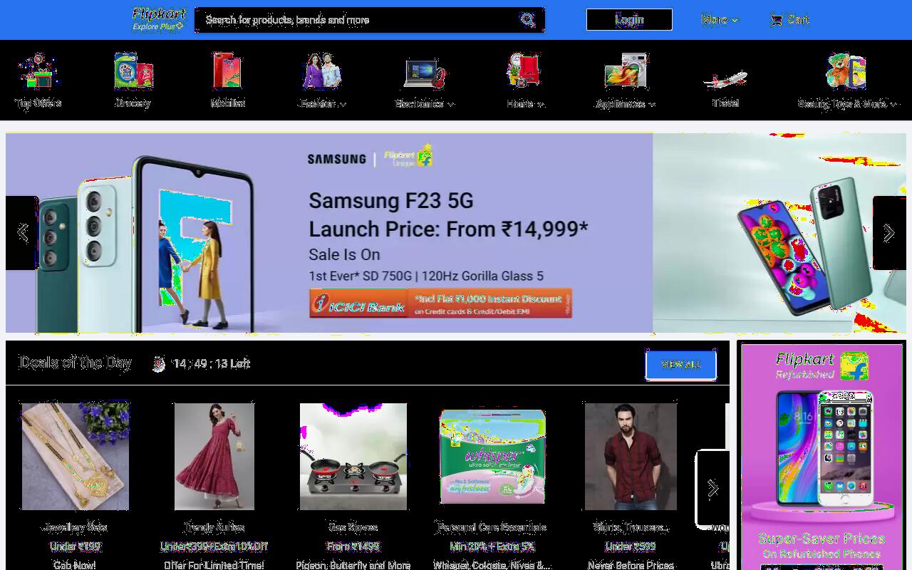912x570 pixels.
Task: Open the Home category icon
Action: 524,71
